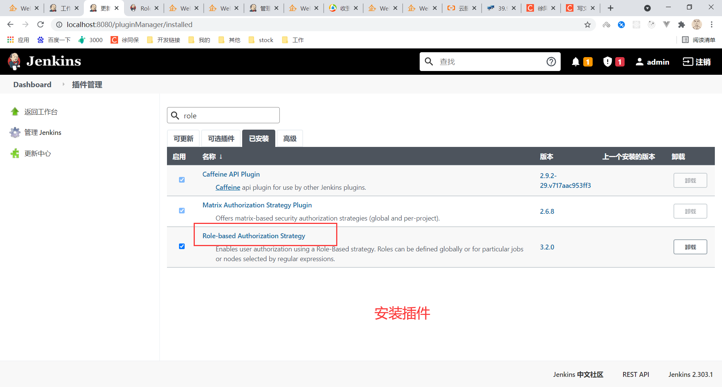Viewport: 722px width, 387px height.
Task: Close the active 更新 browser tab
Action: 117,8
